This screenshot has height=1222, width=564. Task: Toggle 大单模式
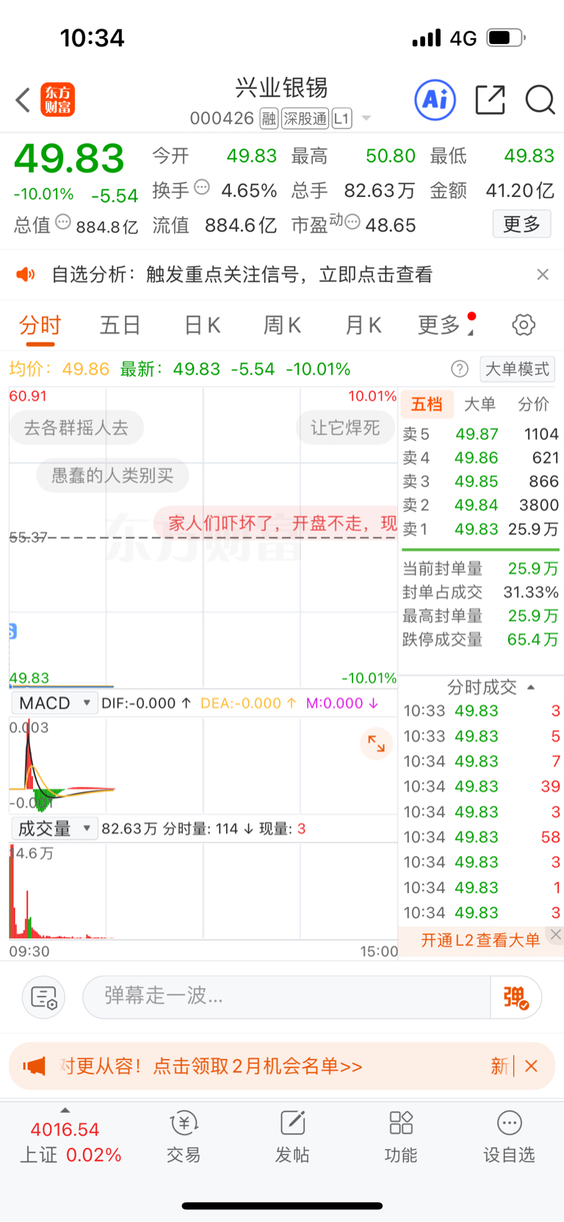tap(517, 369)
